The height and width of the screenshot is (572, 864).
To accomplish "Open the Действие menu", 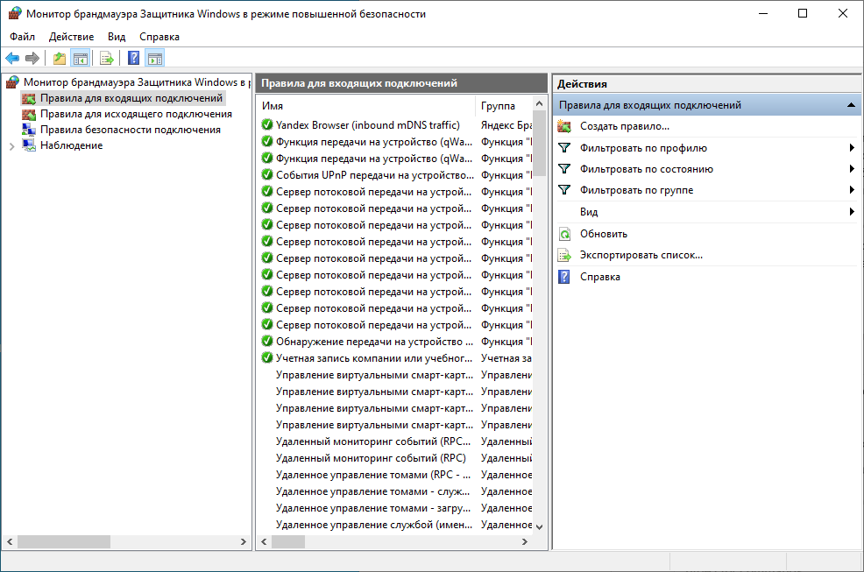I will pos(71,37).
